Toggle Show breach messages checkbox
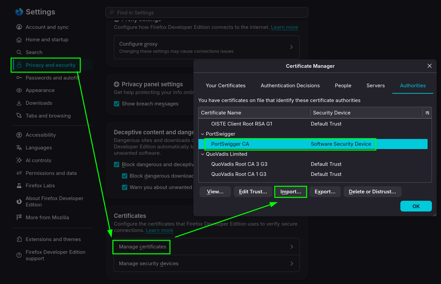The image size is (441, 284). click(117, 104)
